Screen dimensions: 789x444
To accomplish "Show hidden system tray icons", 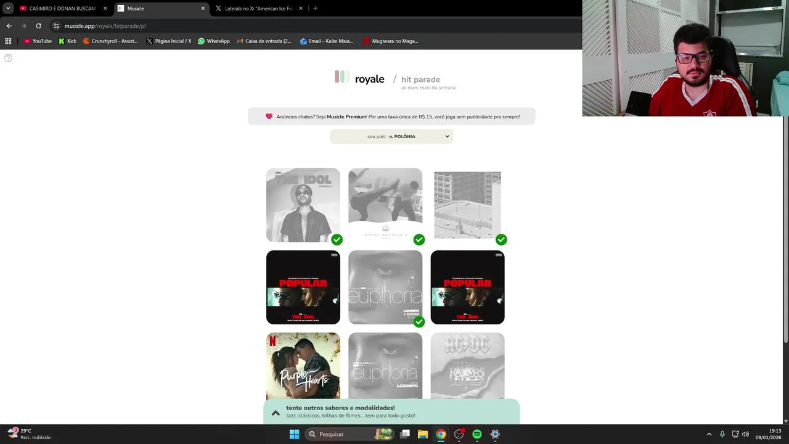I will point(709,434).
